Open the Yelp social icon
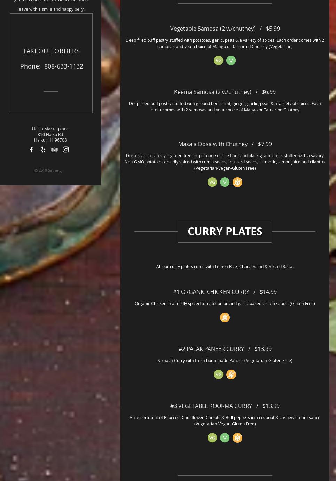This screenshot has height=481, width=336. coord(43,150)
